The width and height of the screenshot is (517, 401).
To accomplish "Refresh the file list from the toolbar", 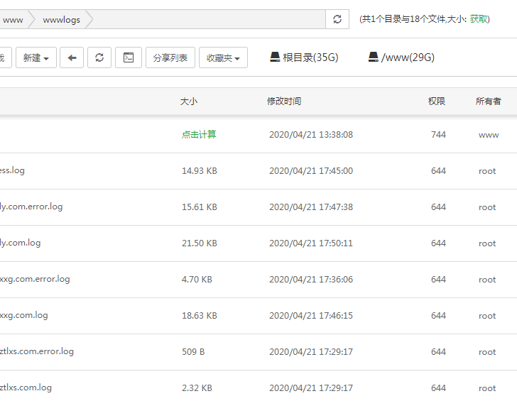I will point(99,57).
